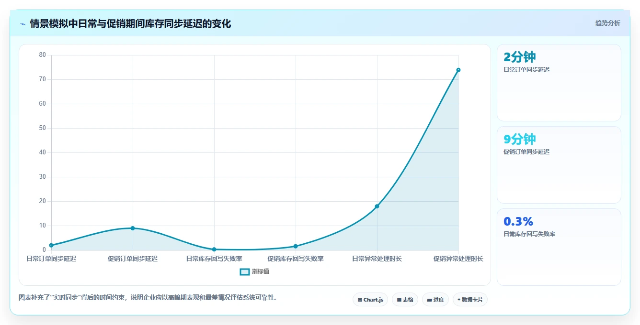Click the 9分钟 value in the card
This screenshot has height=325, width=640.
[x=520, y=139]
